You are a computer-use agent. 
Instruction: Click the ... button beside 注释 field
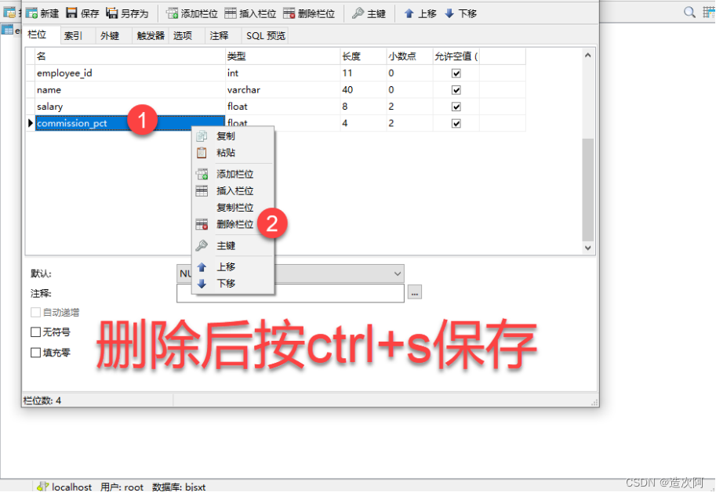(414, 292)
